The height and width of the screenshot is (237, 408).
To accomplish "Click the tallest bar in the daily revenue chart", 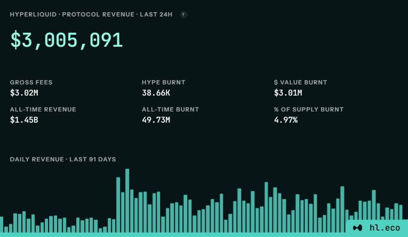I will 127,200.
